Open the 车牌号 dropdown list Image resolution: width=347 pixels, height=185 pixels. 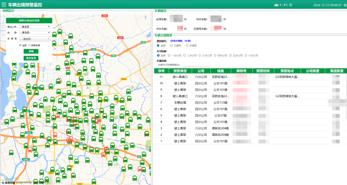click(x=35, y=39)
